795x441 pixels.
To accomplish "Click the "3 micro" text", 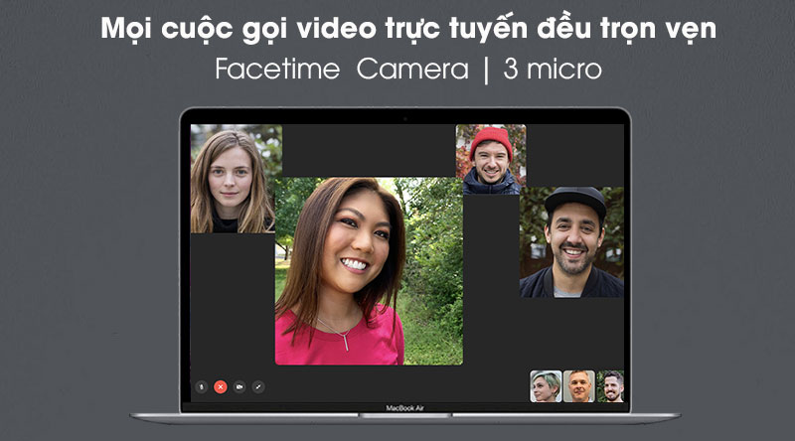I will tap(553, 69).
